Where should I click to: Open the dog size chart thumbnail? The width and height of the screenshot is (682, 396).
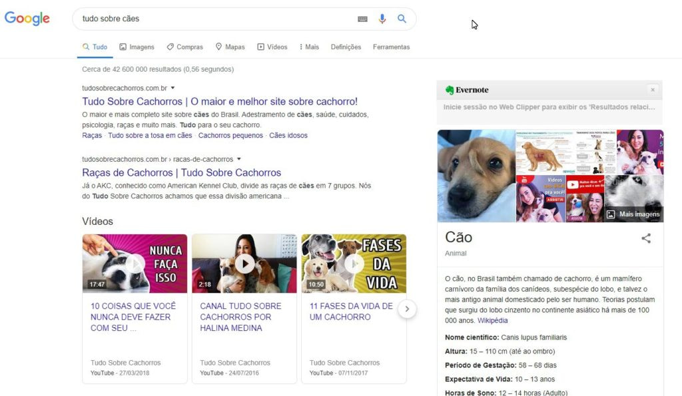point(595,152)
